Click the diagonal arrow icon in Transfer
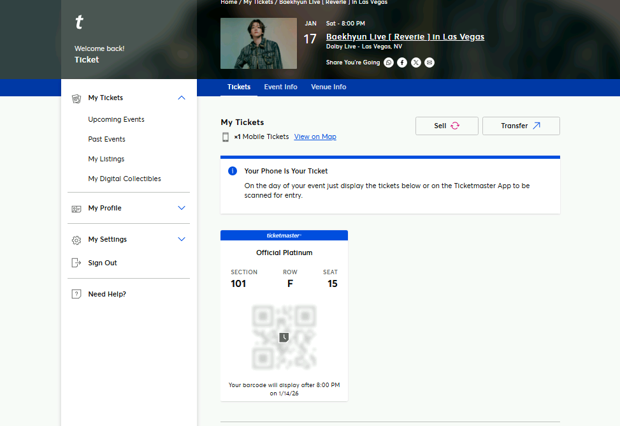620x426 pixels. pyautogui.click(x=537, y=126)
